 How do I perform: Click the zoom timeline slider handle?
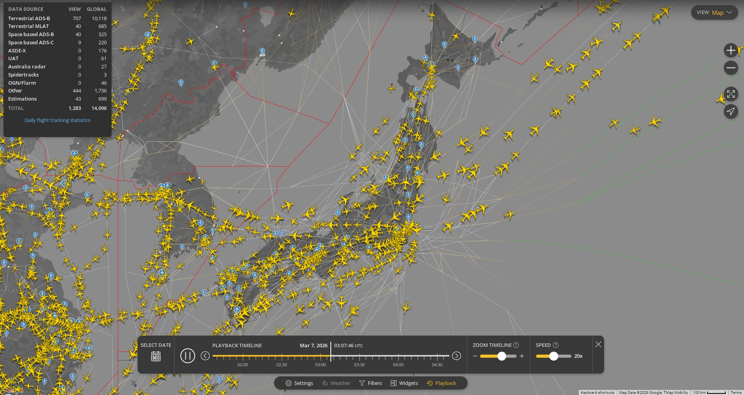(502, 356)
